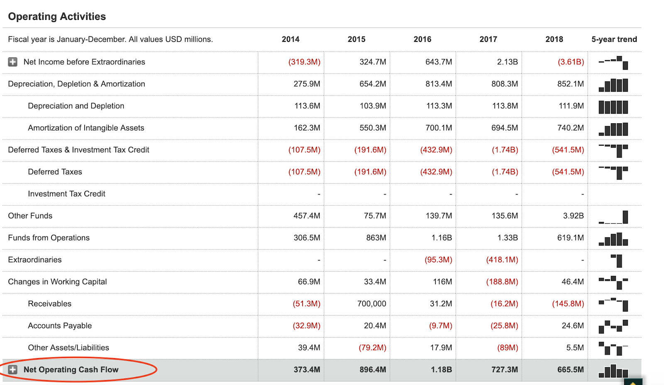
Task: Click Net Operating Cash Flow trend chart
Action: (613, 370)
